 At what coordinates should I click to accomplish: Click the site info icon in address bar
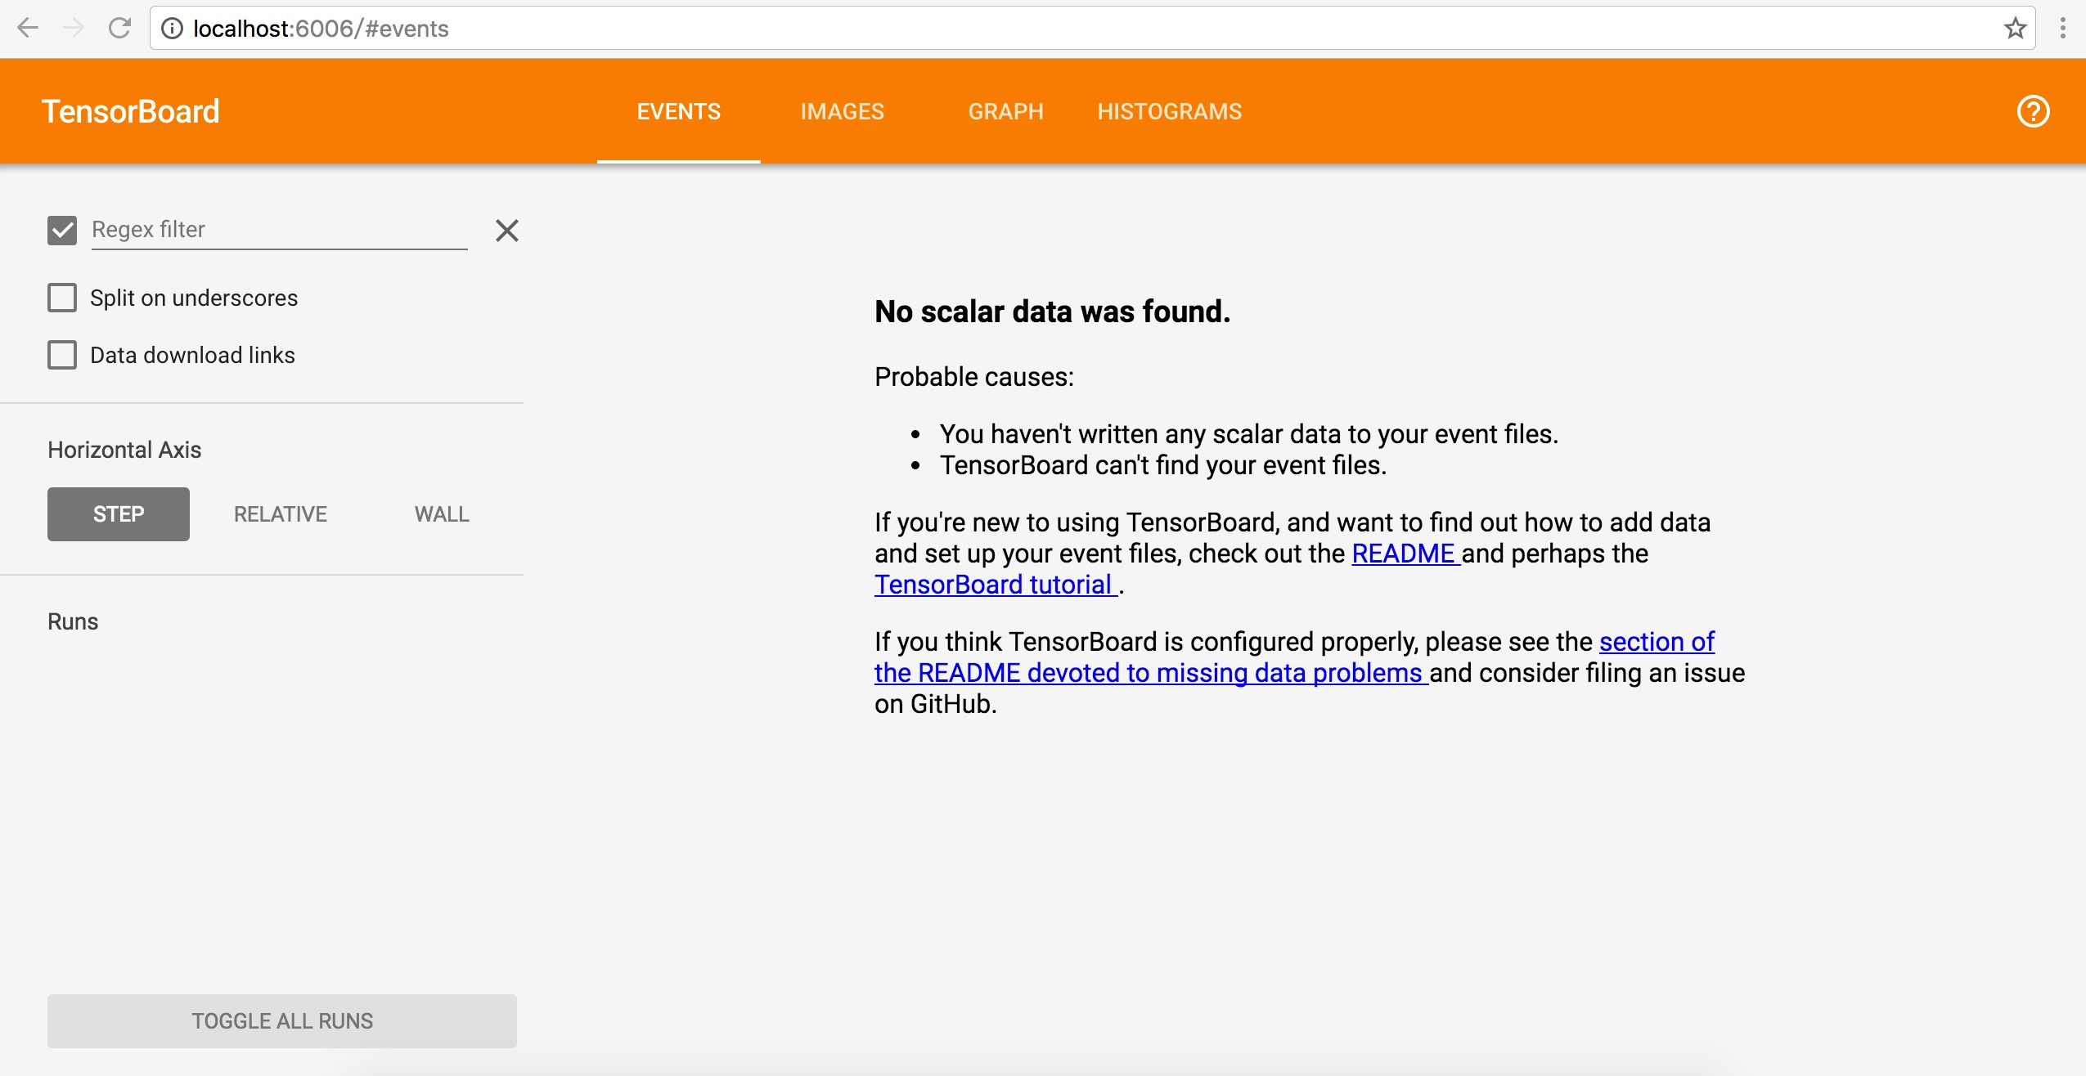(x=172, y=29)
